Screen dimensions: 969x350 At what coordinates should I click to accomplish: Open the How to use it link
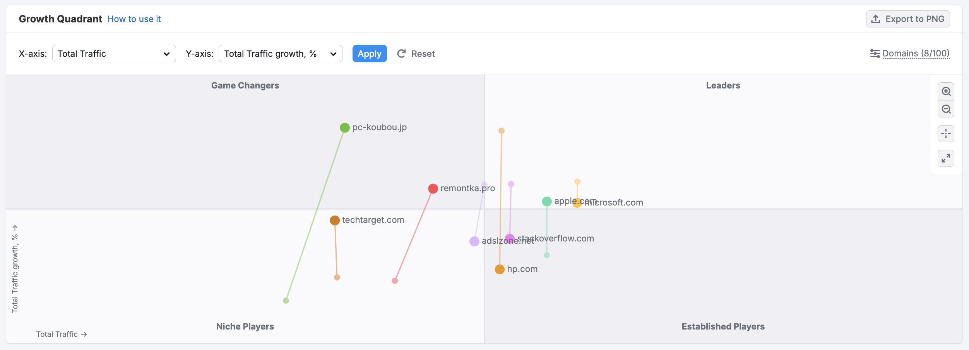134,19
